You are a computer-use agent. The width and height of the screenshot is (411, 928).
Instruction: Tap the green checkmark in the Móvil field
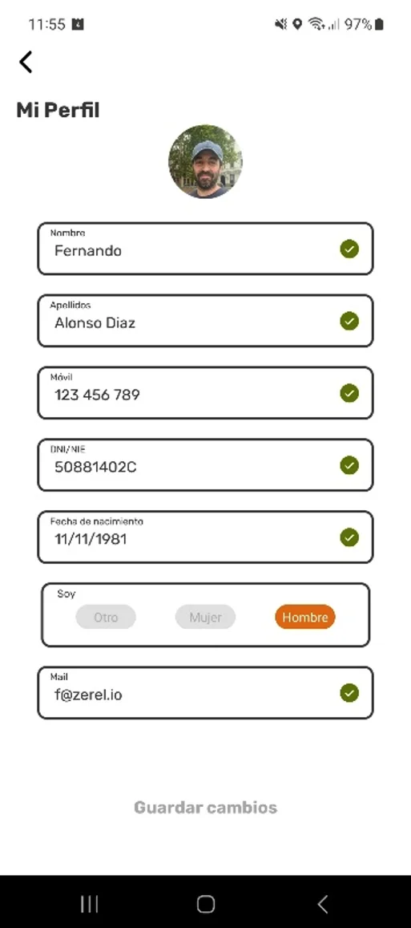coord(349,393)
